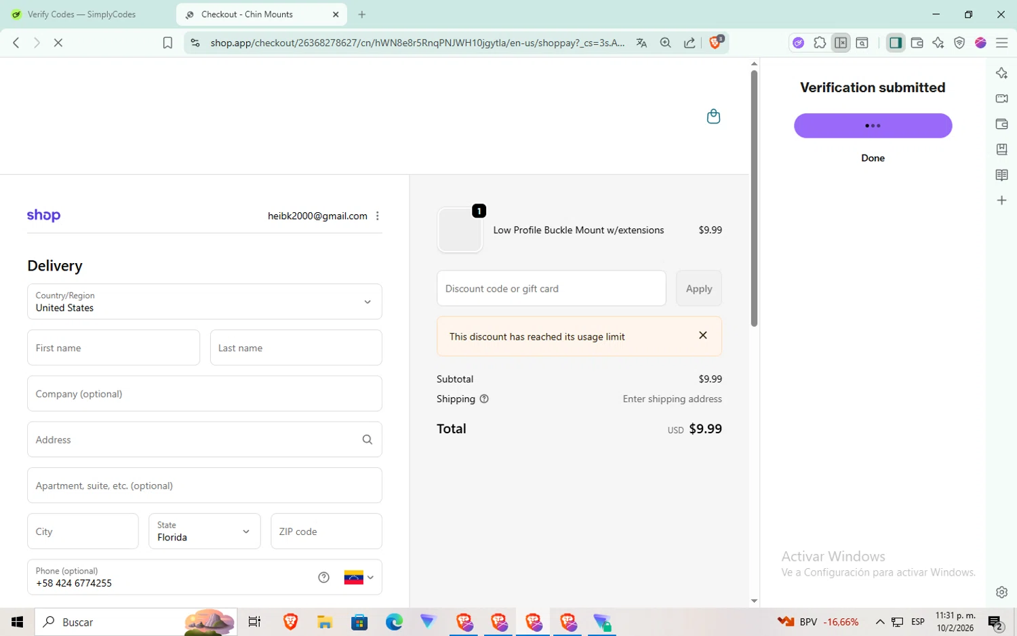
Task: Open a new browser tab
Action: click(x=362, y=14)
